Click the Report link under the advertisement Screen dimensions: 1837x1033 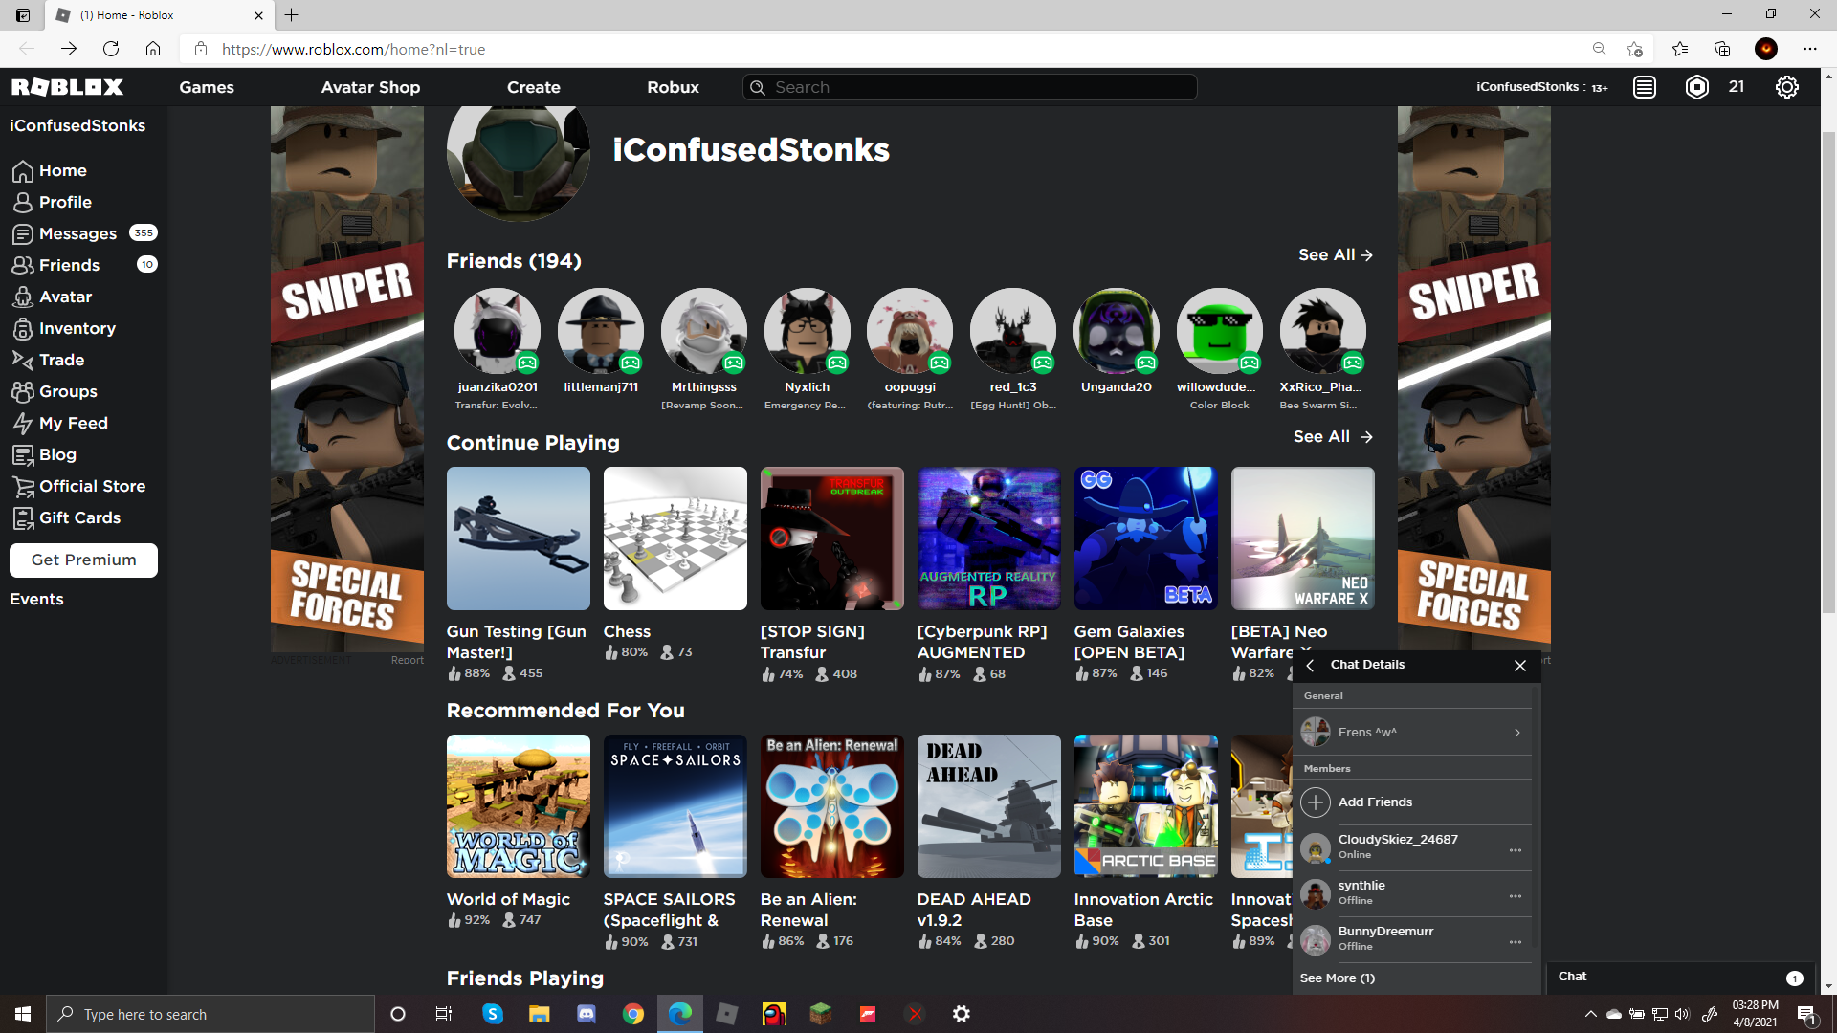(x=407, y=660)
